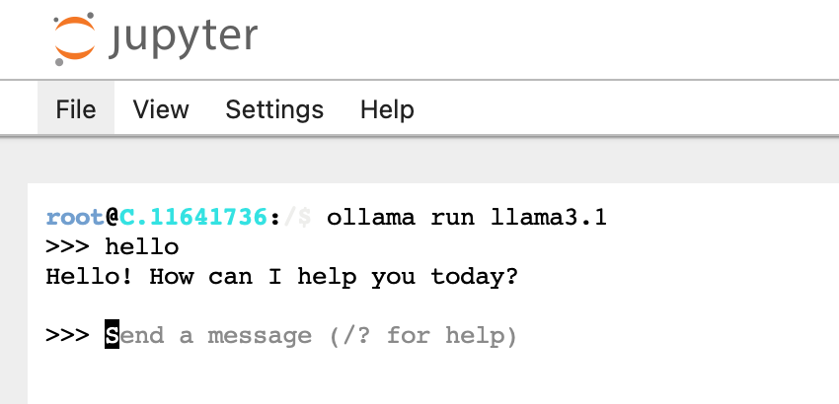Open the File menu
Viewport: 839px width, 404px height.
point(76,108)
